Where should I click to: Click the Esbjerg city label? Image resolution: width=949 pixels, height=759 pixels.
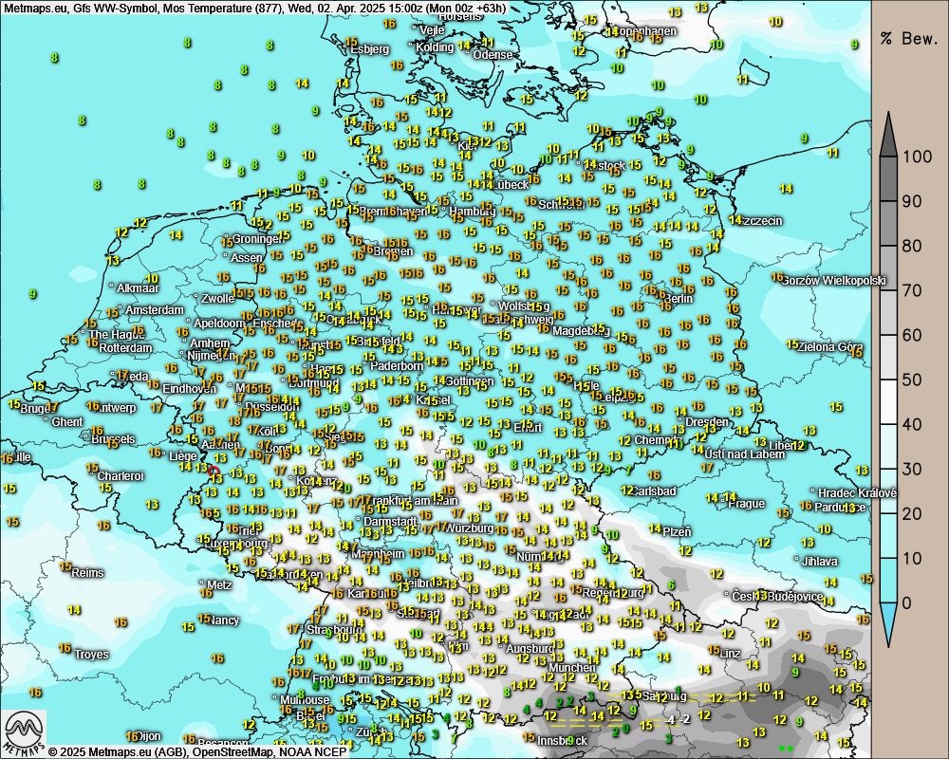[x=369, y=49]
